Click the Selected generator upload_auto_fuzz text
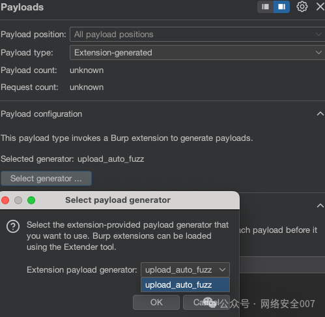The image size is (325, 317). click(x=72, y=159)
